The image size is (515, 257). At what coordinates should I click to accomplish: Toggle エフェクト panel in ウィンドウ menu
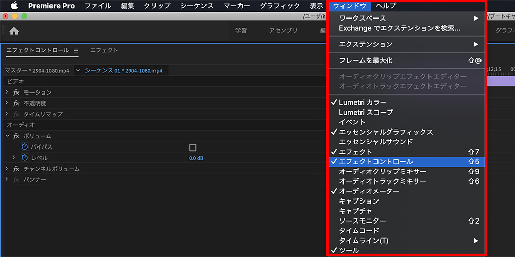pyautogui.click(x=407, y=152)
